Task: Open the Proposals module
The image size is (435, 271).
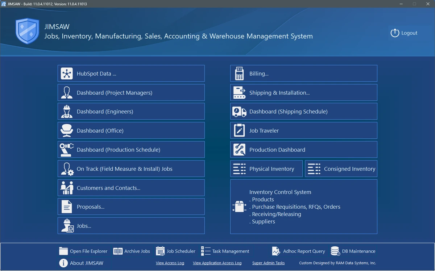Action: [131, 207]
